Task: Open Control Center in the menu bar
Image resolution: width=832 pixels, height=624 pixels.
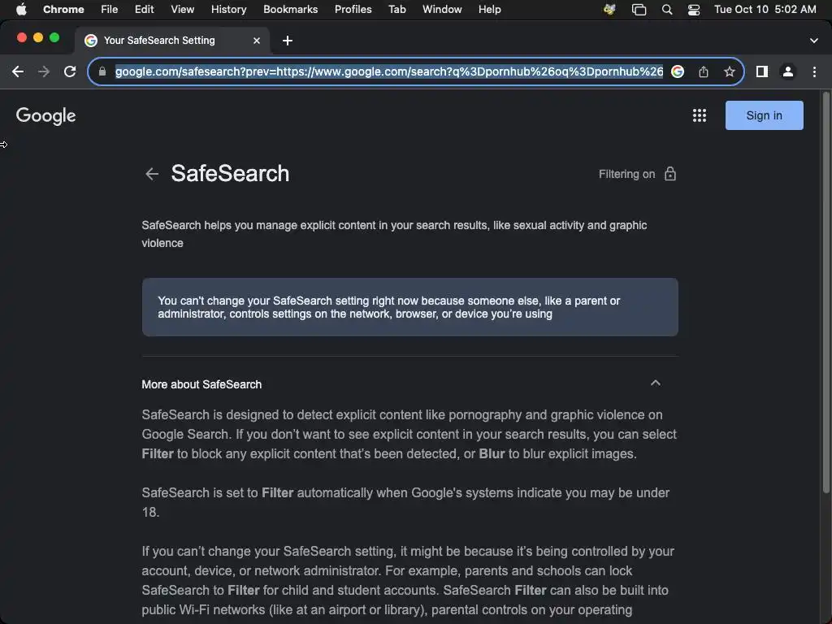Action: [694, 10]
